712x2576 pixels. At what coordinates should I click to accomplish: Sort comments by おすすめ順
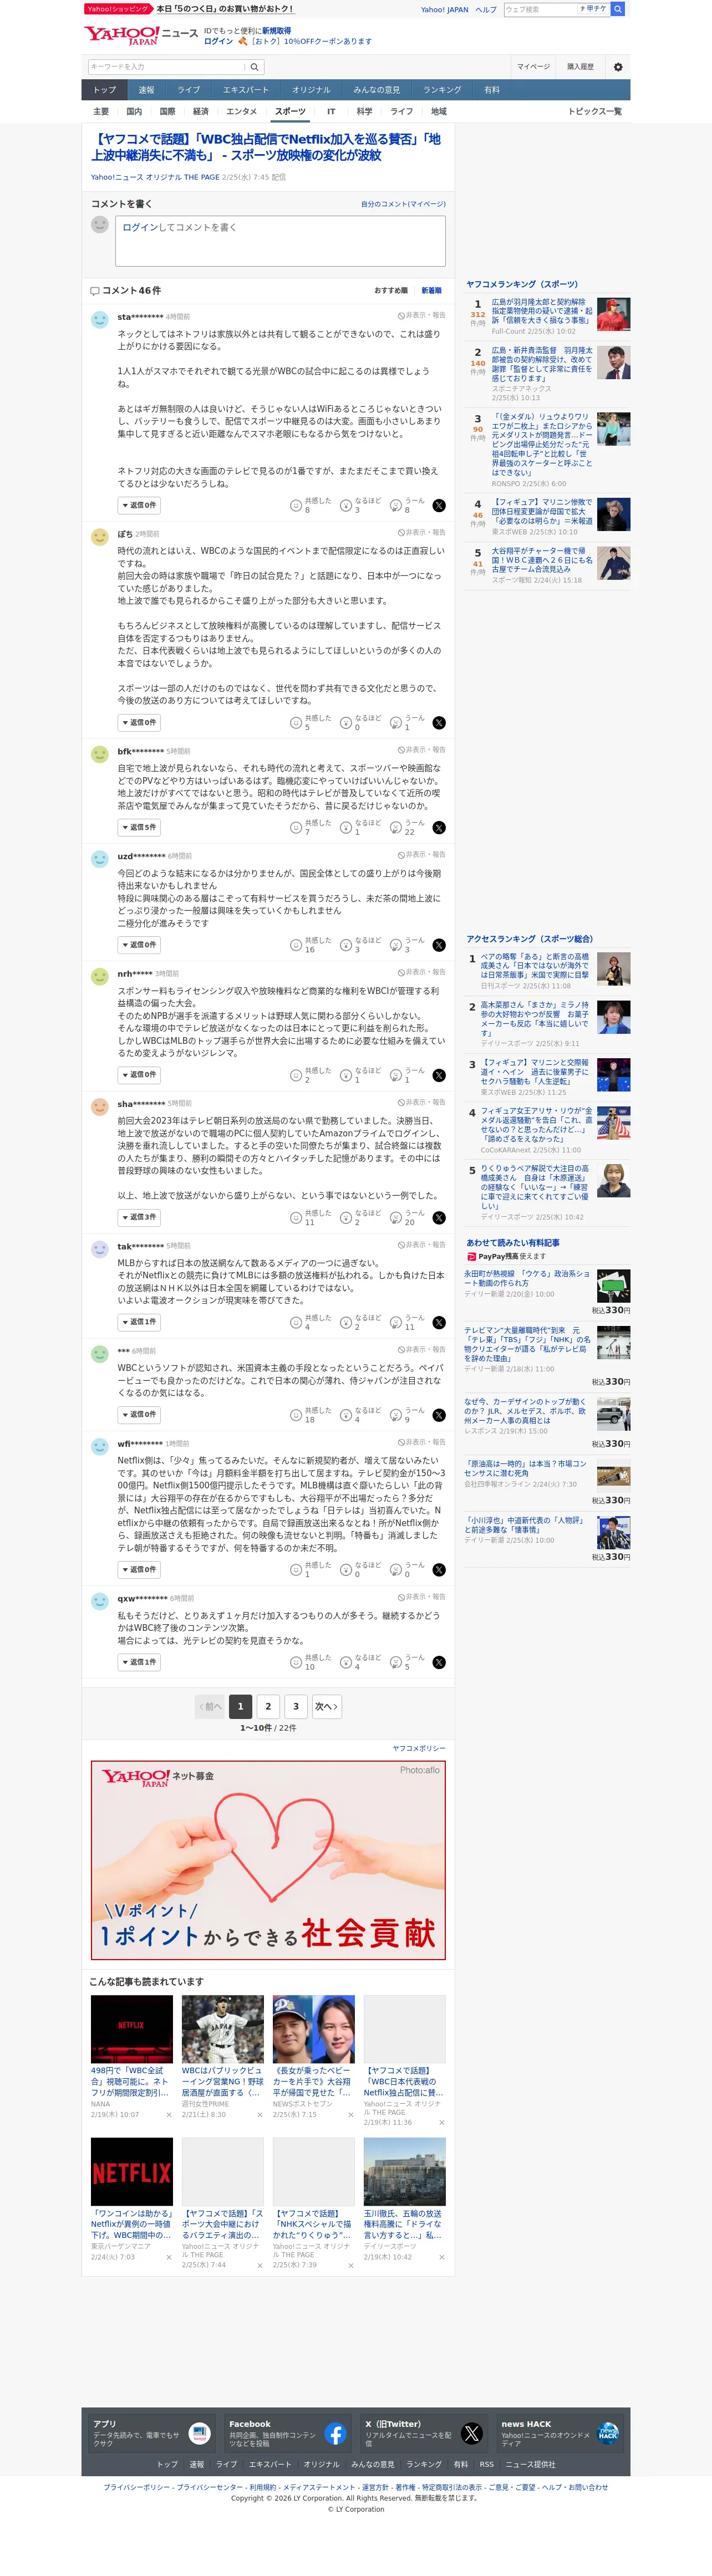coord(391,291)
